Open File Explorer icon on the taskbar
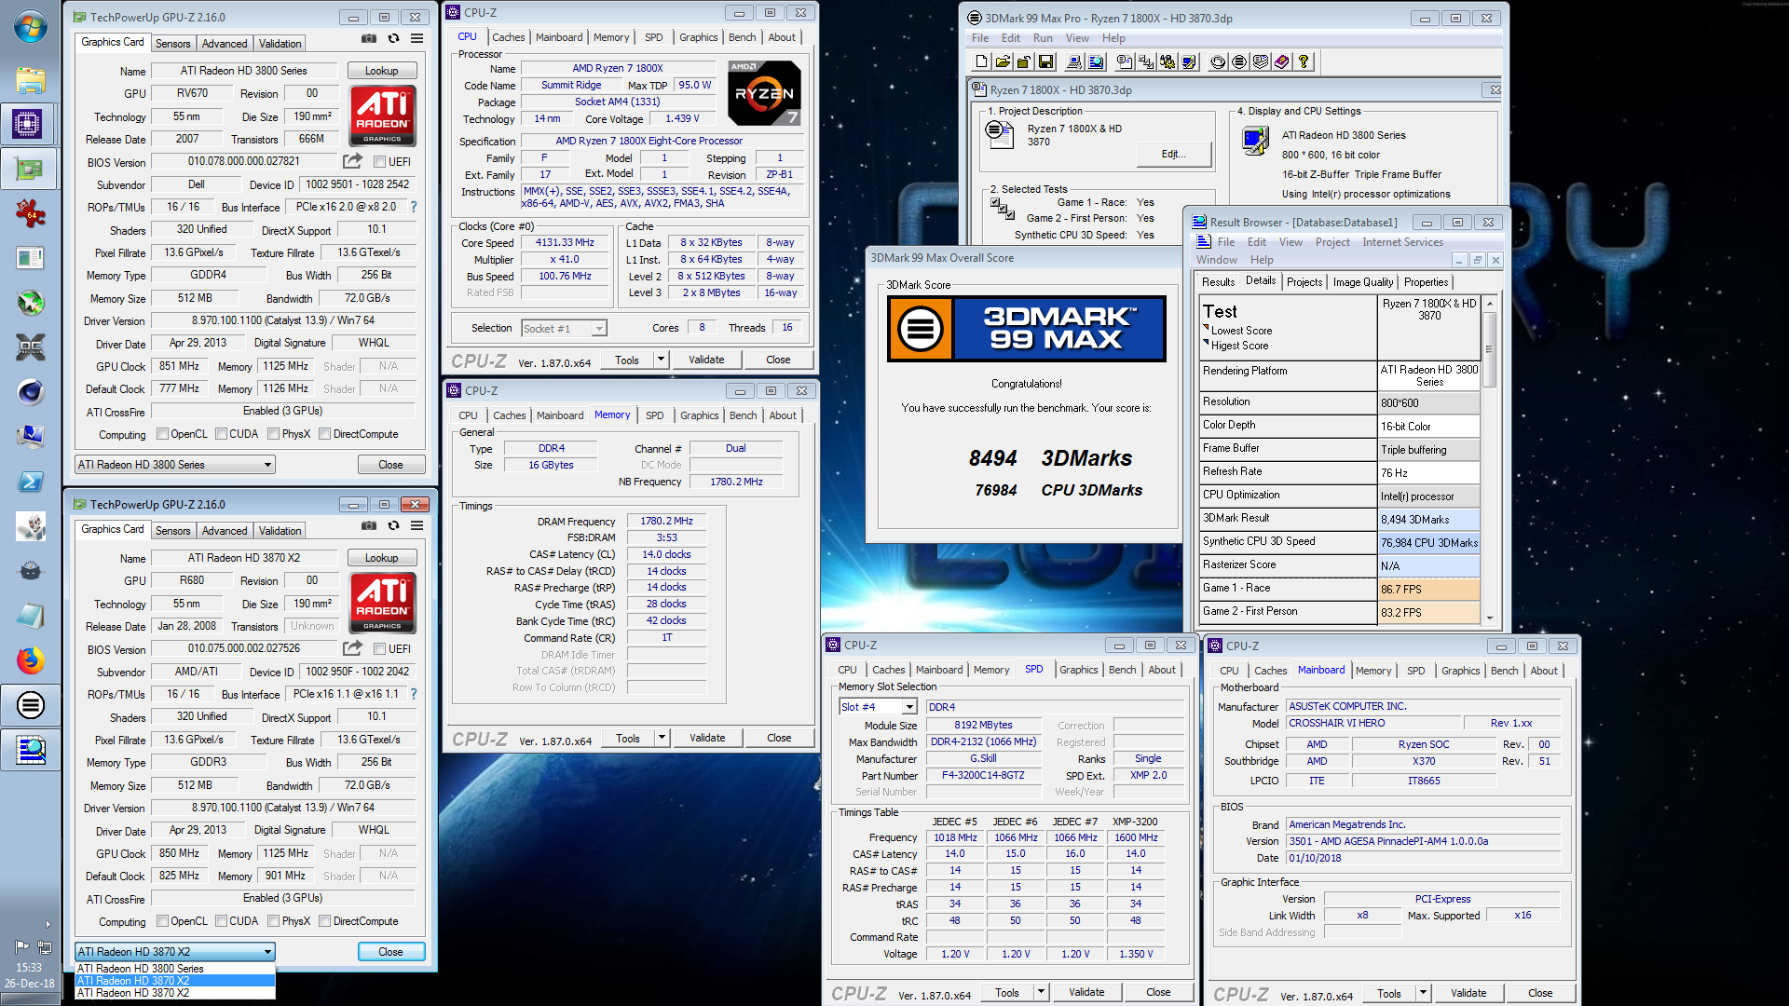This screenshot has width=1789, height=1006. coord(30,79)
